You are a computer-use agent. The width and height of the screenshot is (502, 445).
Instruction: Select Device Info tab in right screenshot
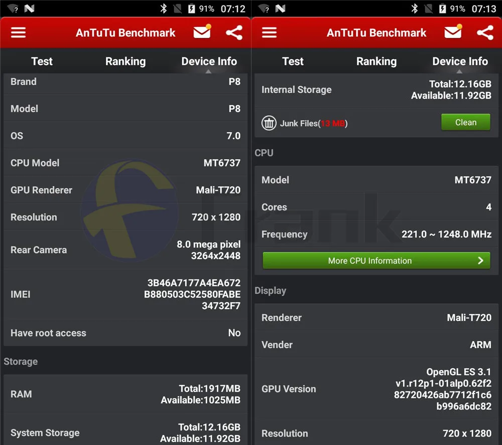[460, 61]
